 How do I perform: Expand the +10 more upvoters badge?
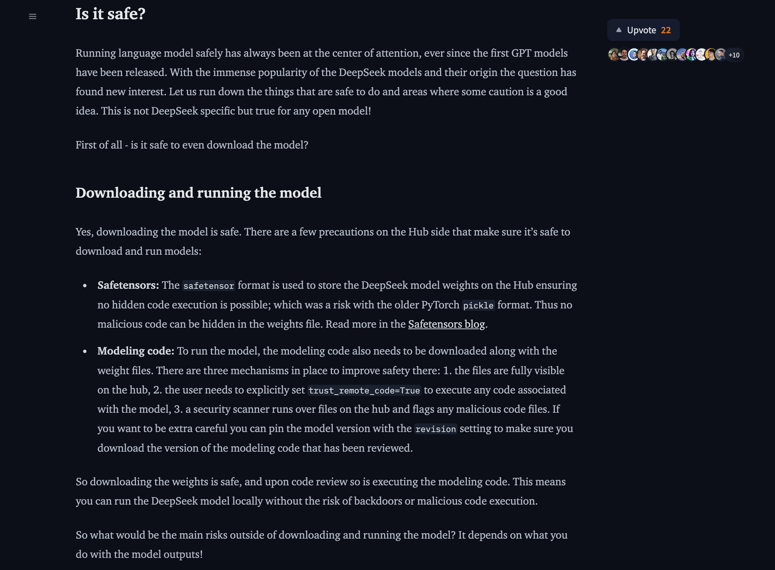[x=734, y=55]
